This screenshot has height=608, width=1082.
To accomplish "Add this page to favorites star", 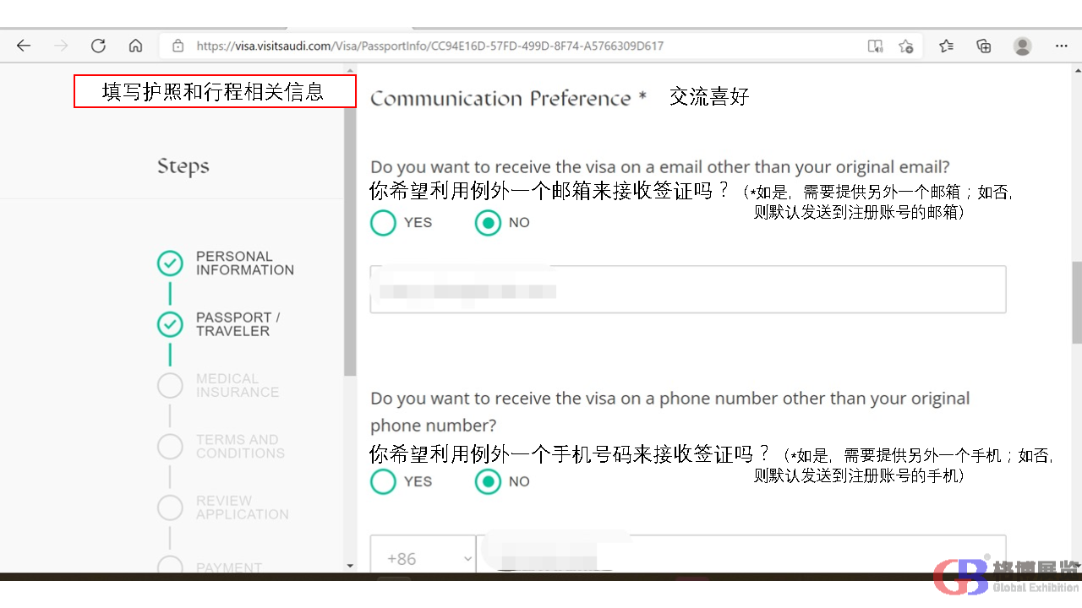I will pyautogui.click(x=905, y=46).
